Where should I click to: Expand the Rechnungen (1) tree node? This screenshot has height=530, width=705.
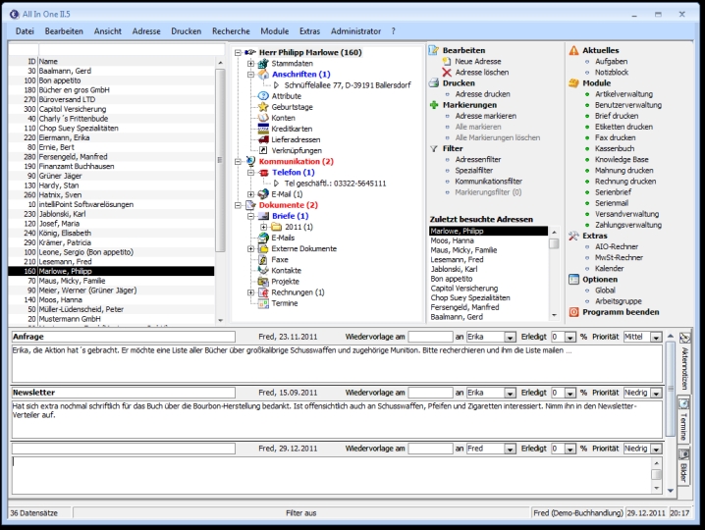(x=251, y=291)
